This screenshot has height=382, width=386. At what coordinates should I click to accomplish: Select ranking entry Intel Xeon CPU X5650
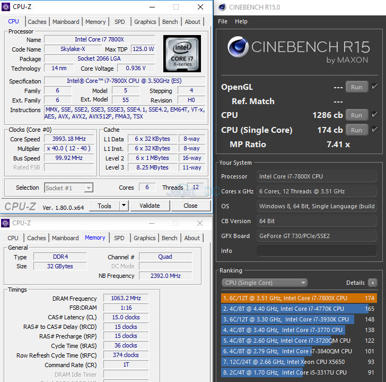click(x=299, y=361)
